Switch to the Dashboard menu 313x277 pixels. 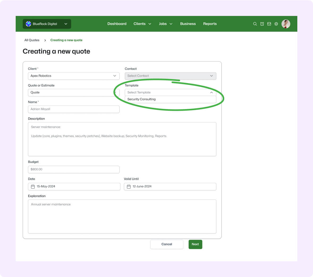coord(117,24)
